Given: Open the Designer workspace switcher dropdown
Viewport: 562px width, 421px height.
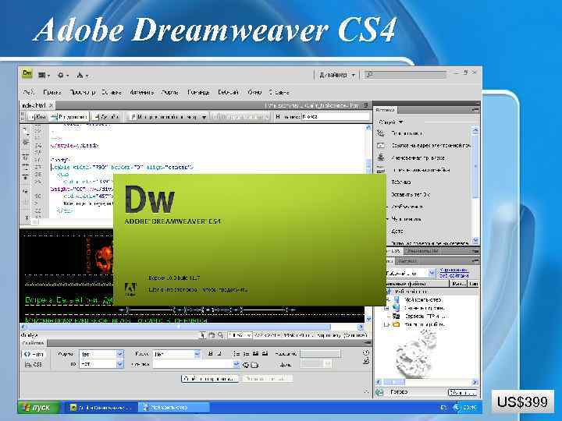Looking at the screenshot, I should point(337,75).
